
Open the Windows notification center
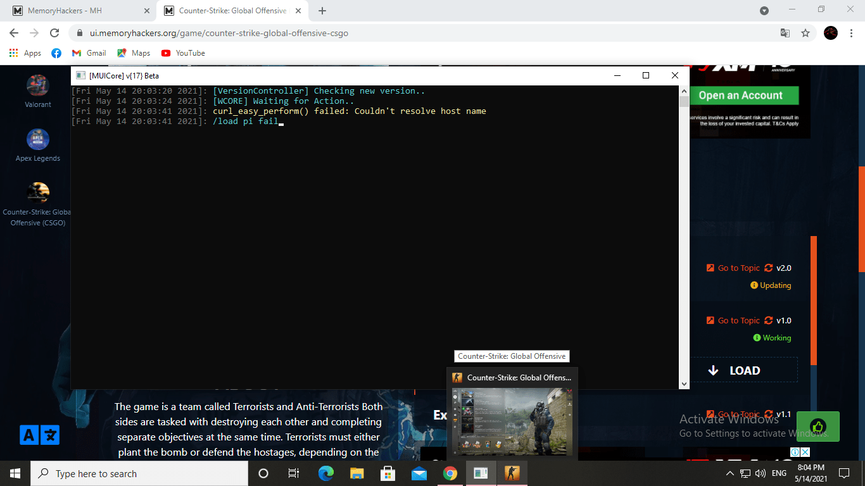point(844,473)
